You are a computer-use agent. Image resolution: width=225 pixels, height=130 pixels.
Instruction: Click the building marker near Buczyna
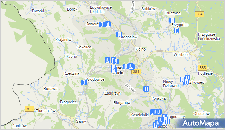click(x=172, y=20)
